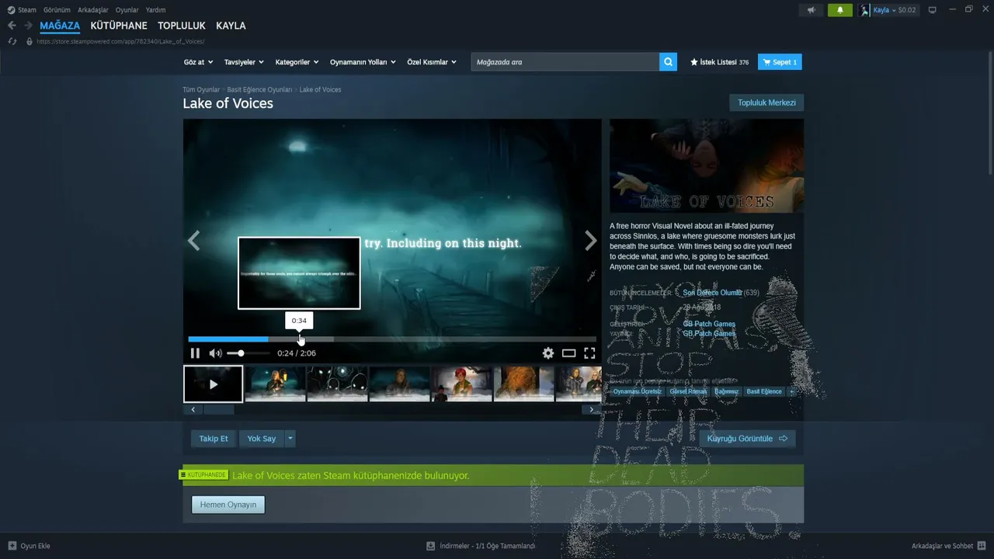994x559 pixels.
Task: Expand the Kategoriler dropdown
Action: pyautogui.click(x=297, y=62)
